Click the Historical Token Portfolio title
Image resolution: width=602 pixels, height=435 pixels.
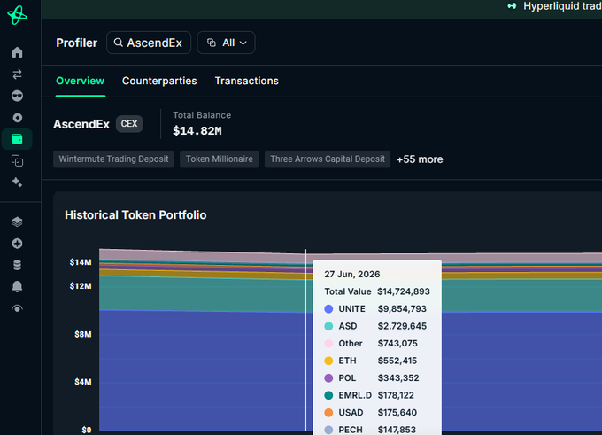point(135,214)
